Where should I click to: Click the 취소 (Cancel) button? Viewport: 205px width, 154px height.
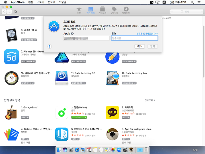140,46
